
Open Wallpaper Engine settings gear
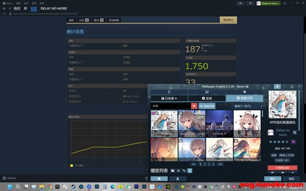click(x=244, y=92)
